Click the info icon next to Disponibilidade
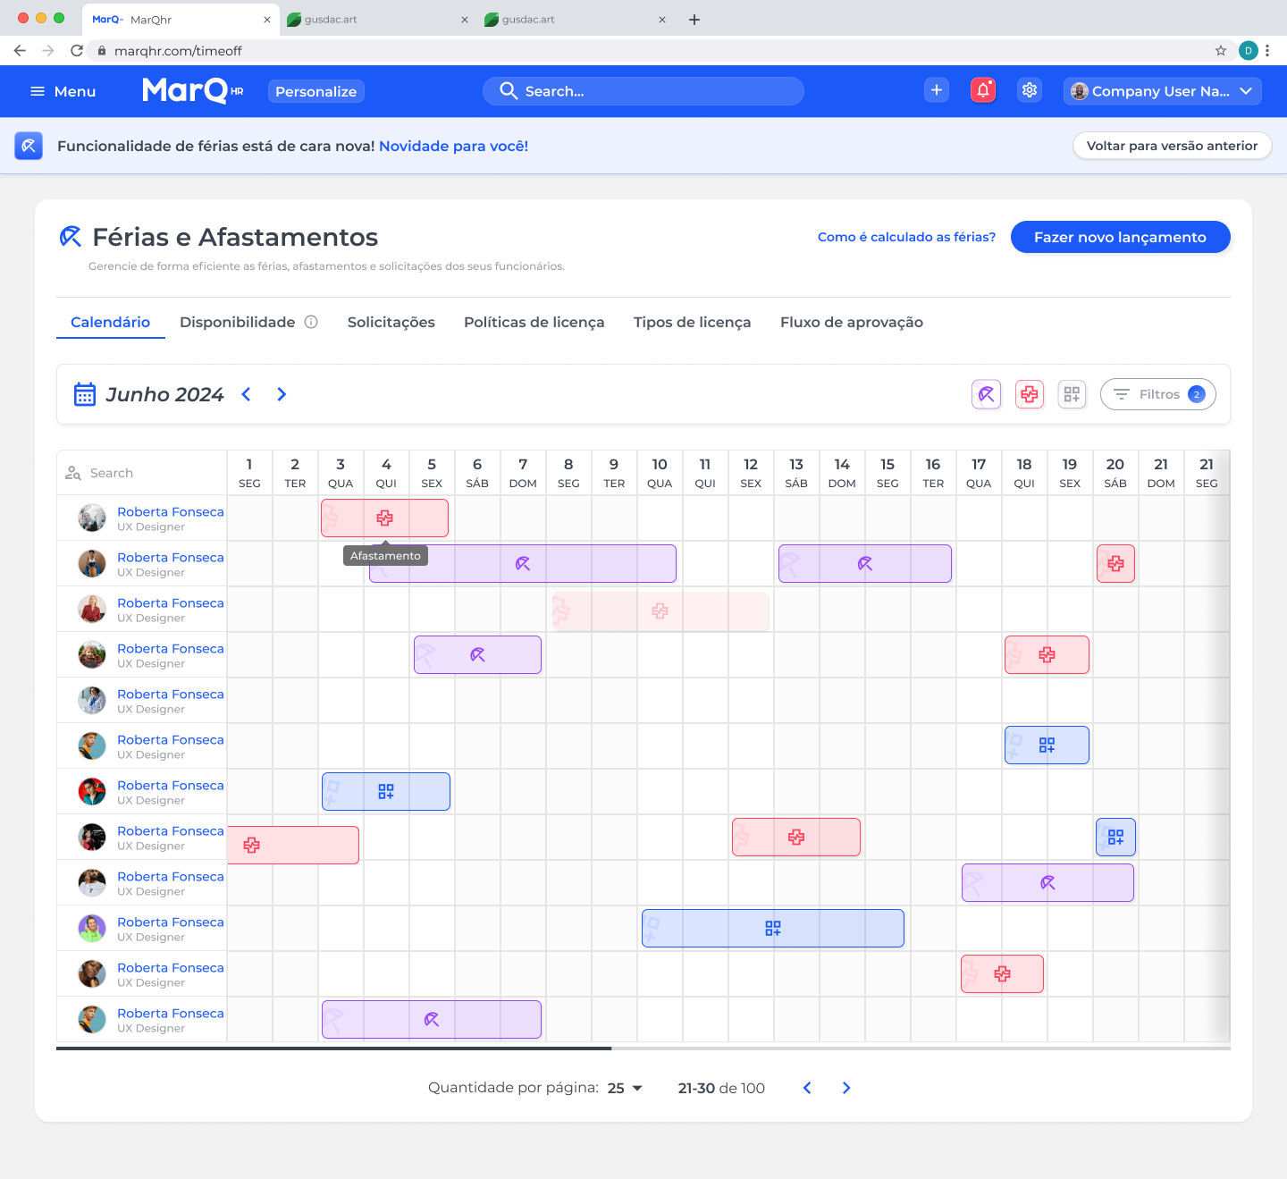The width and height of the screenshot is (1287, 1179). (x=310, y=322)
